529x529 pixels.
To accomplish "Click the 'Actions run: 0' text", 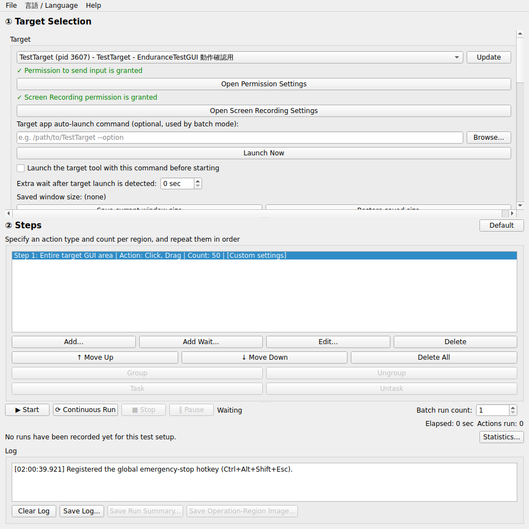I will click(x=501, y=423).
